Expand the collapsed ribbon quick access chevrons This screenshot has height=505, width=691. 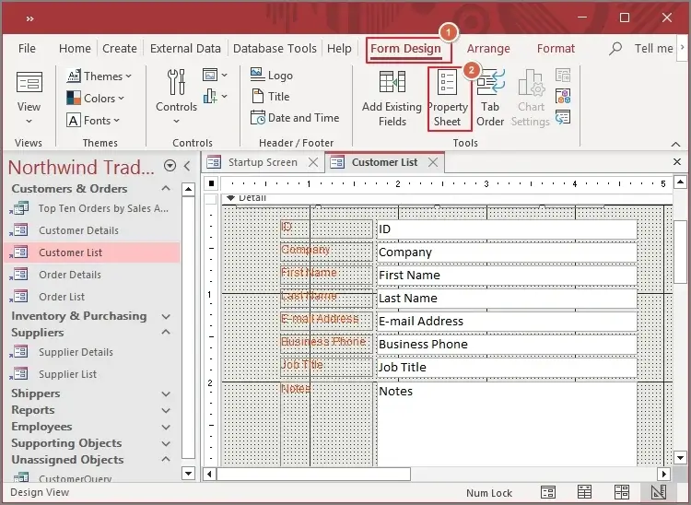click(x=29, y=18)
